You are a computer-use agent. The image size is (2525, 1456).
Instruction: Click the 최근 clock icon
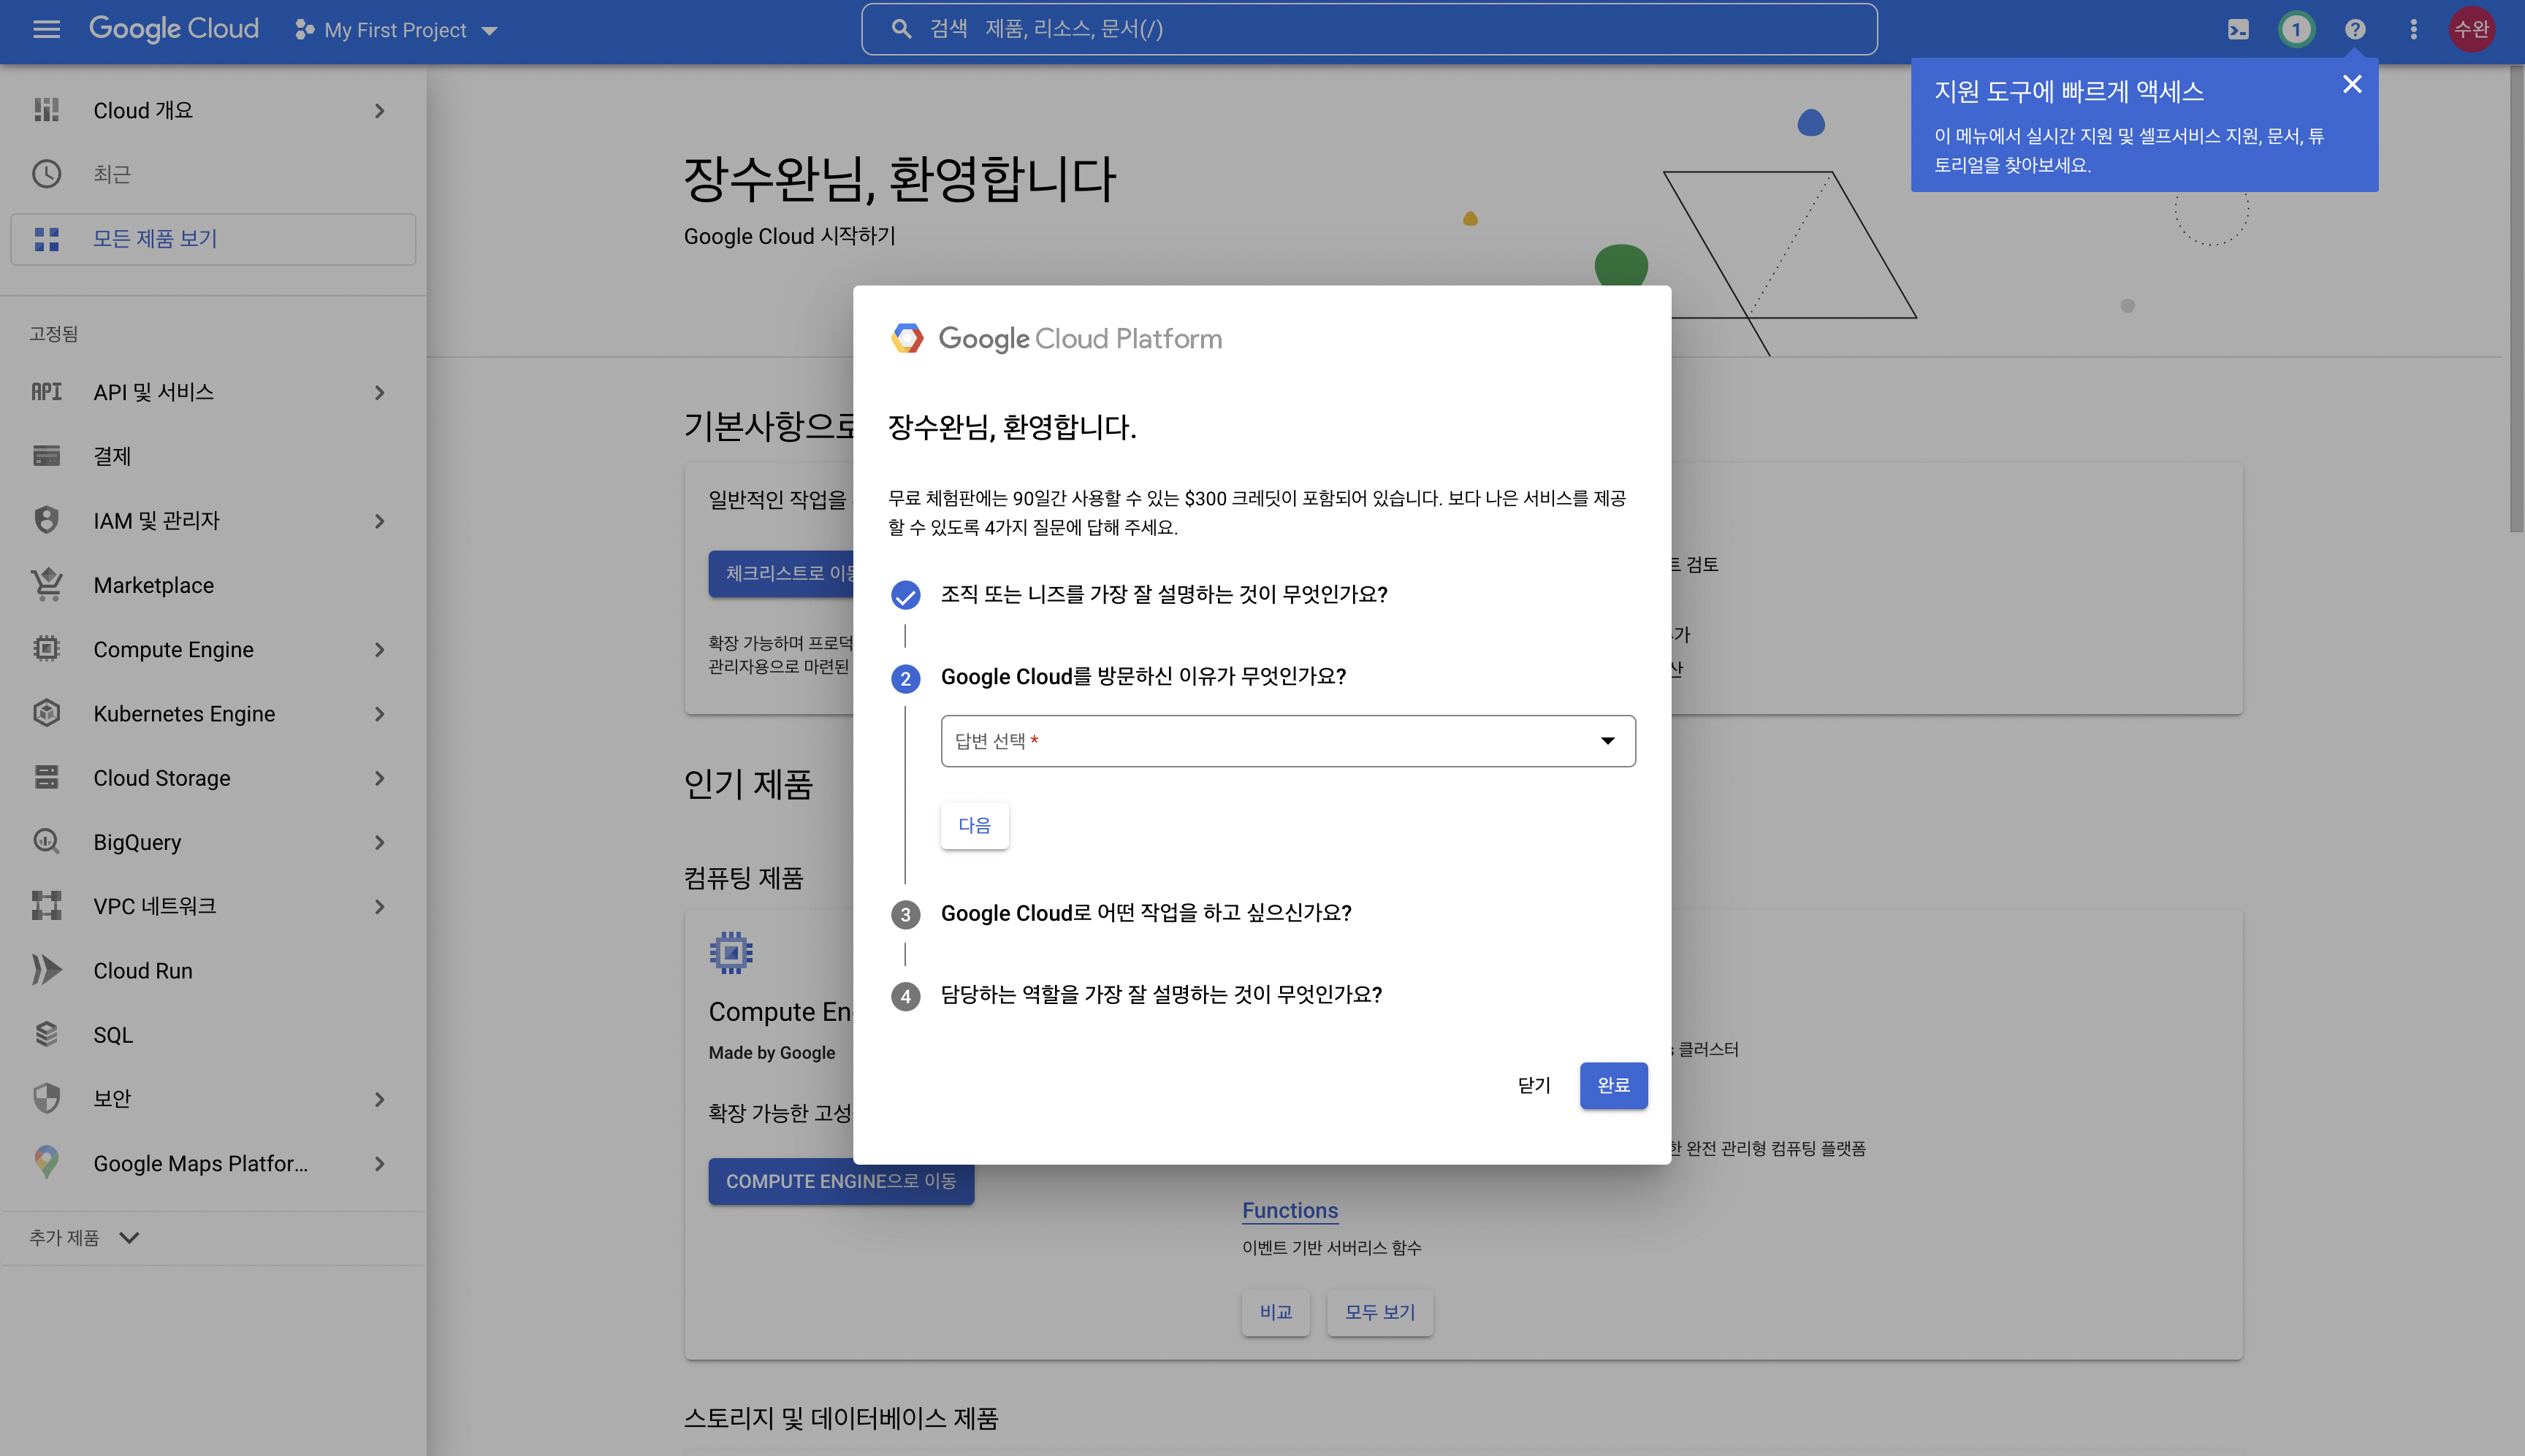46,174
